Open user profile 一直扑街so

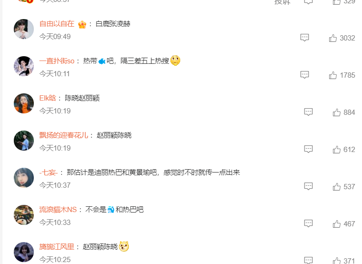click(57, 61)
